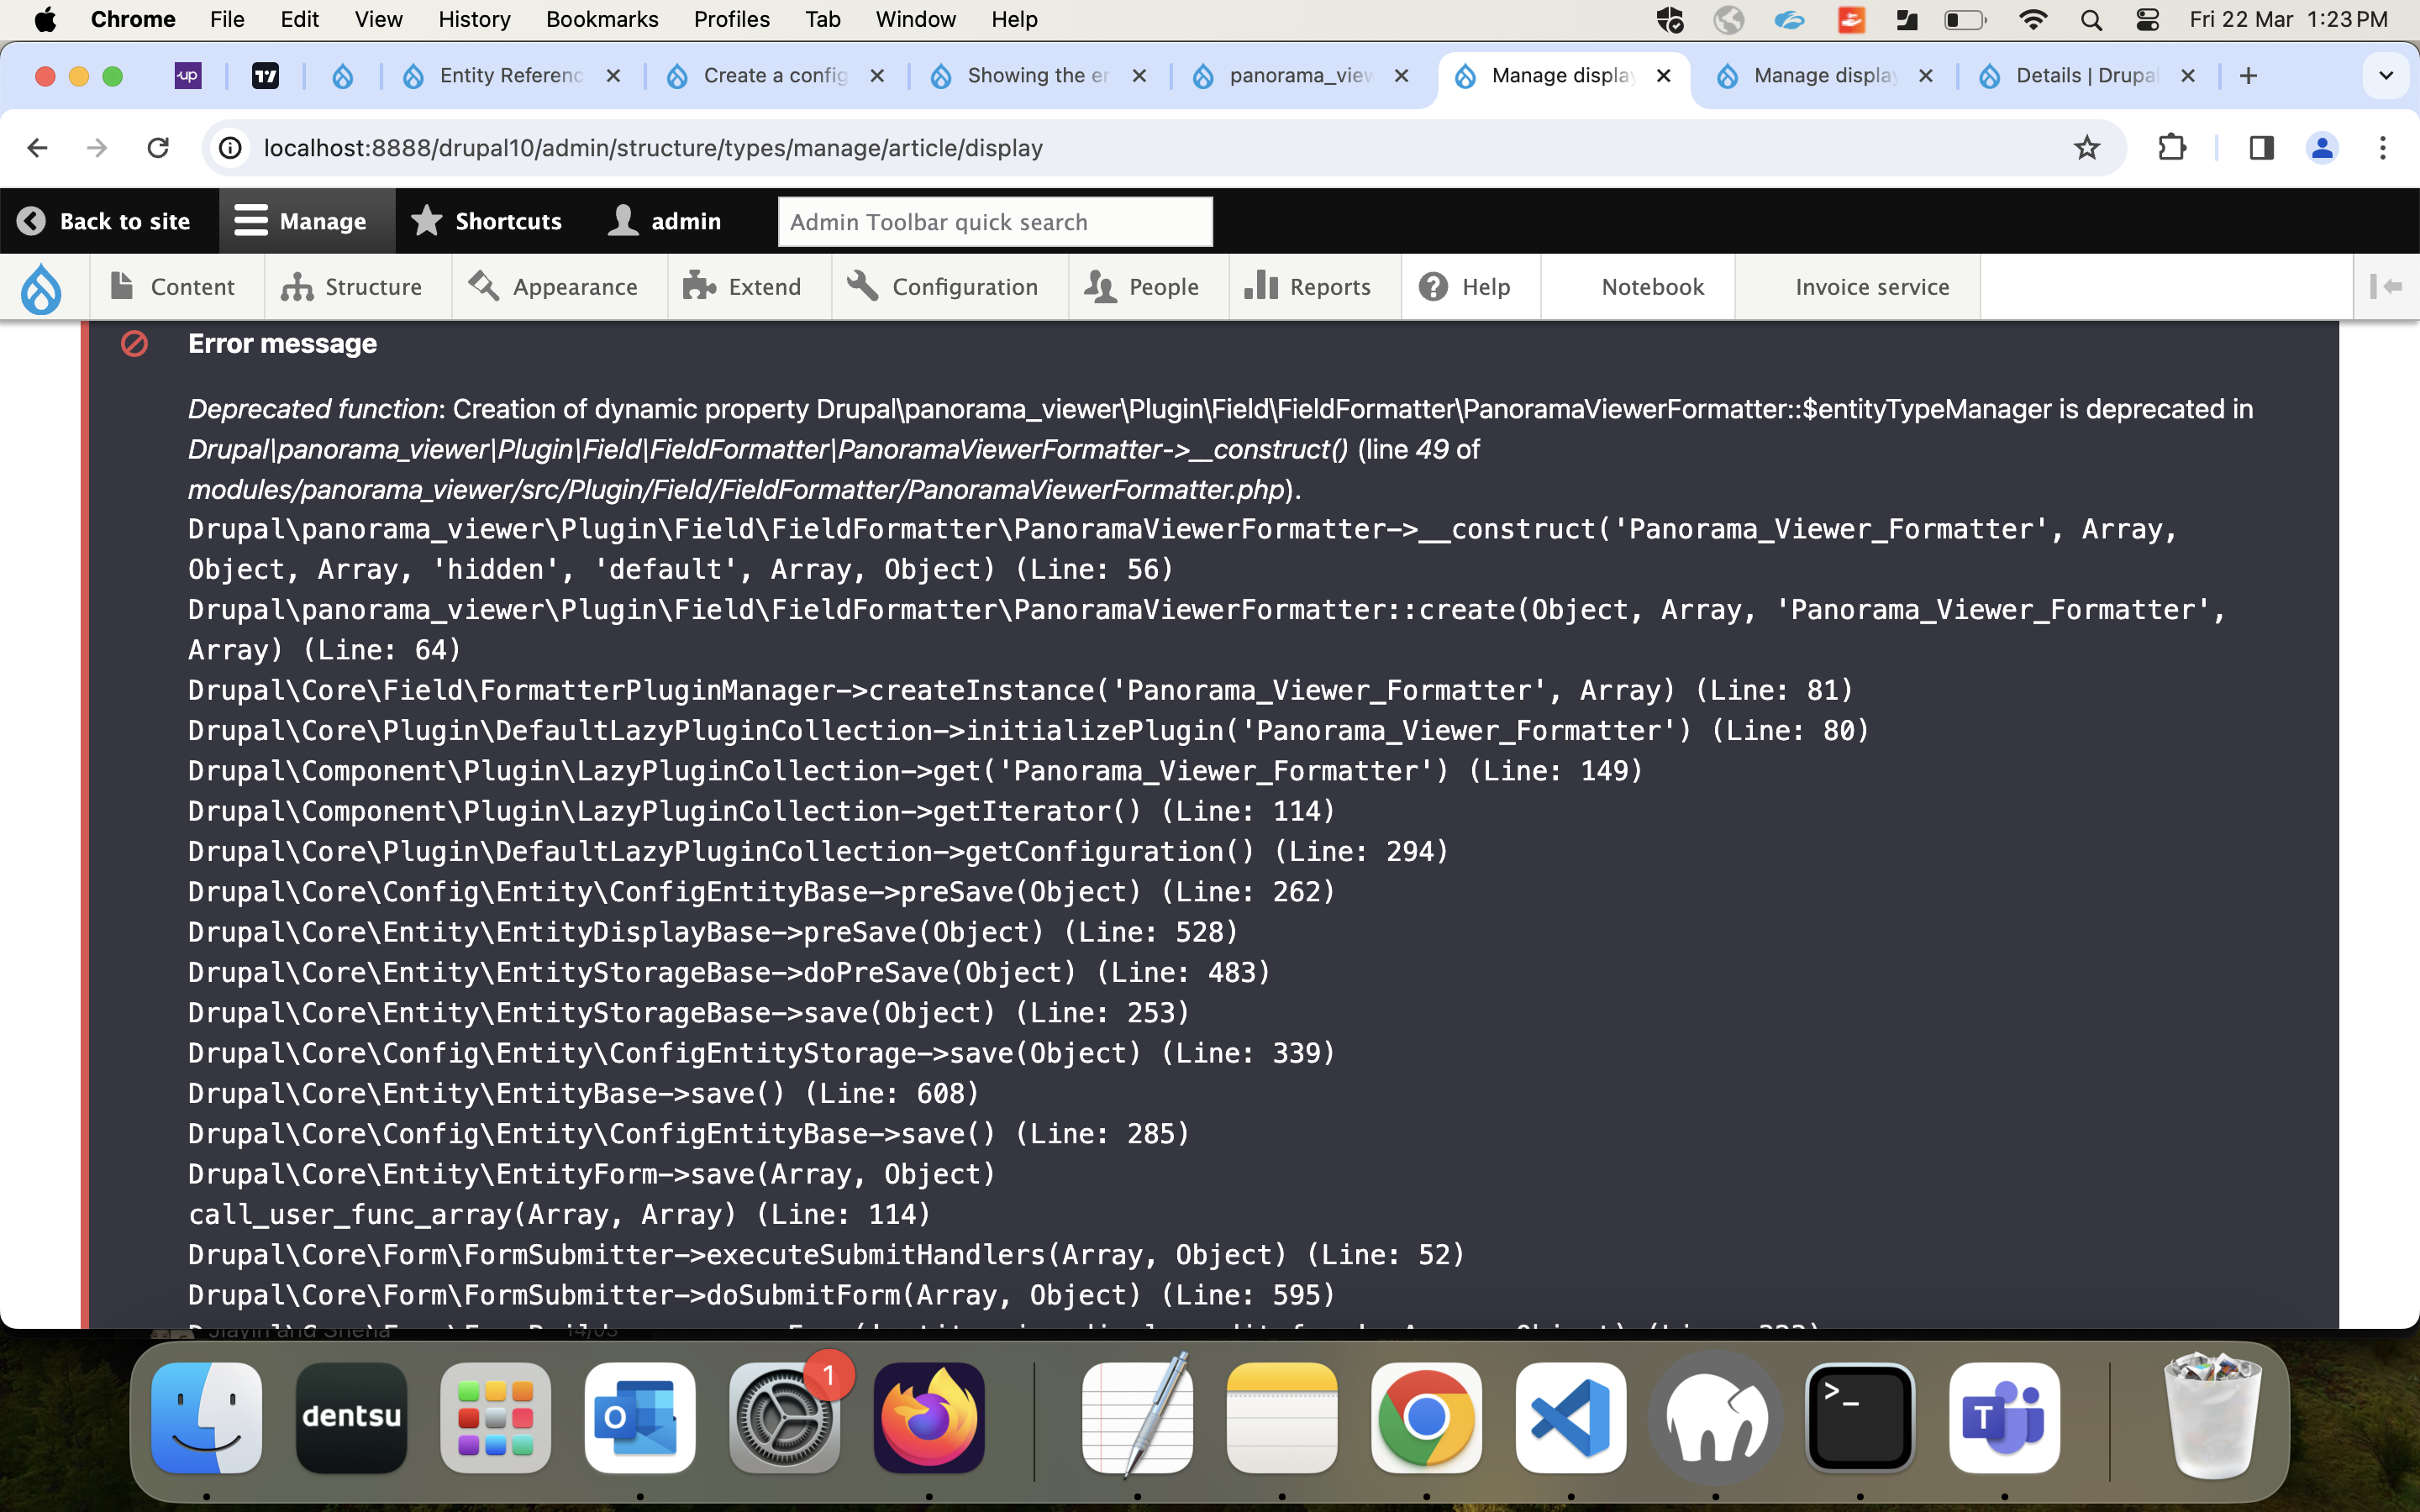
Task: Click the Drupal home logo icon
Action: coord(41,287)
